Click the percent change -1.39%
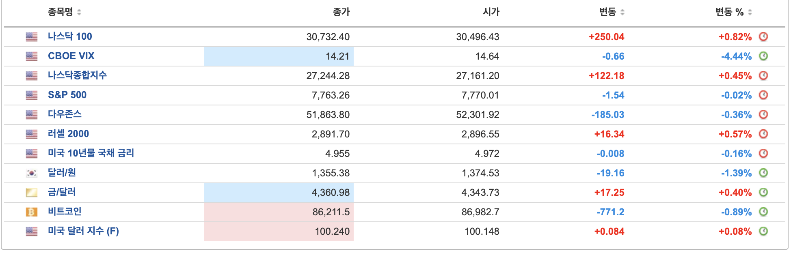The image size is (791, 253). tap(737, 173)
